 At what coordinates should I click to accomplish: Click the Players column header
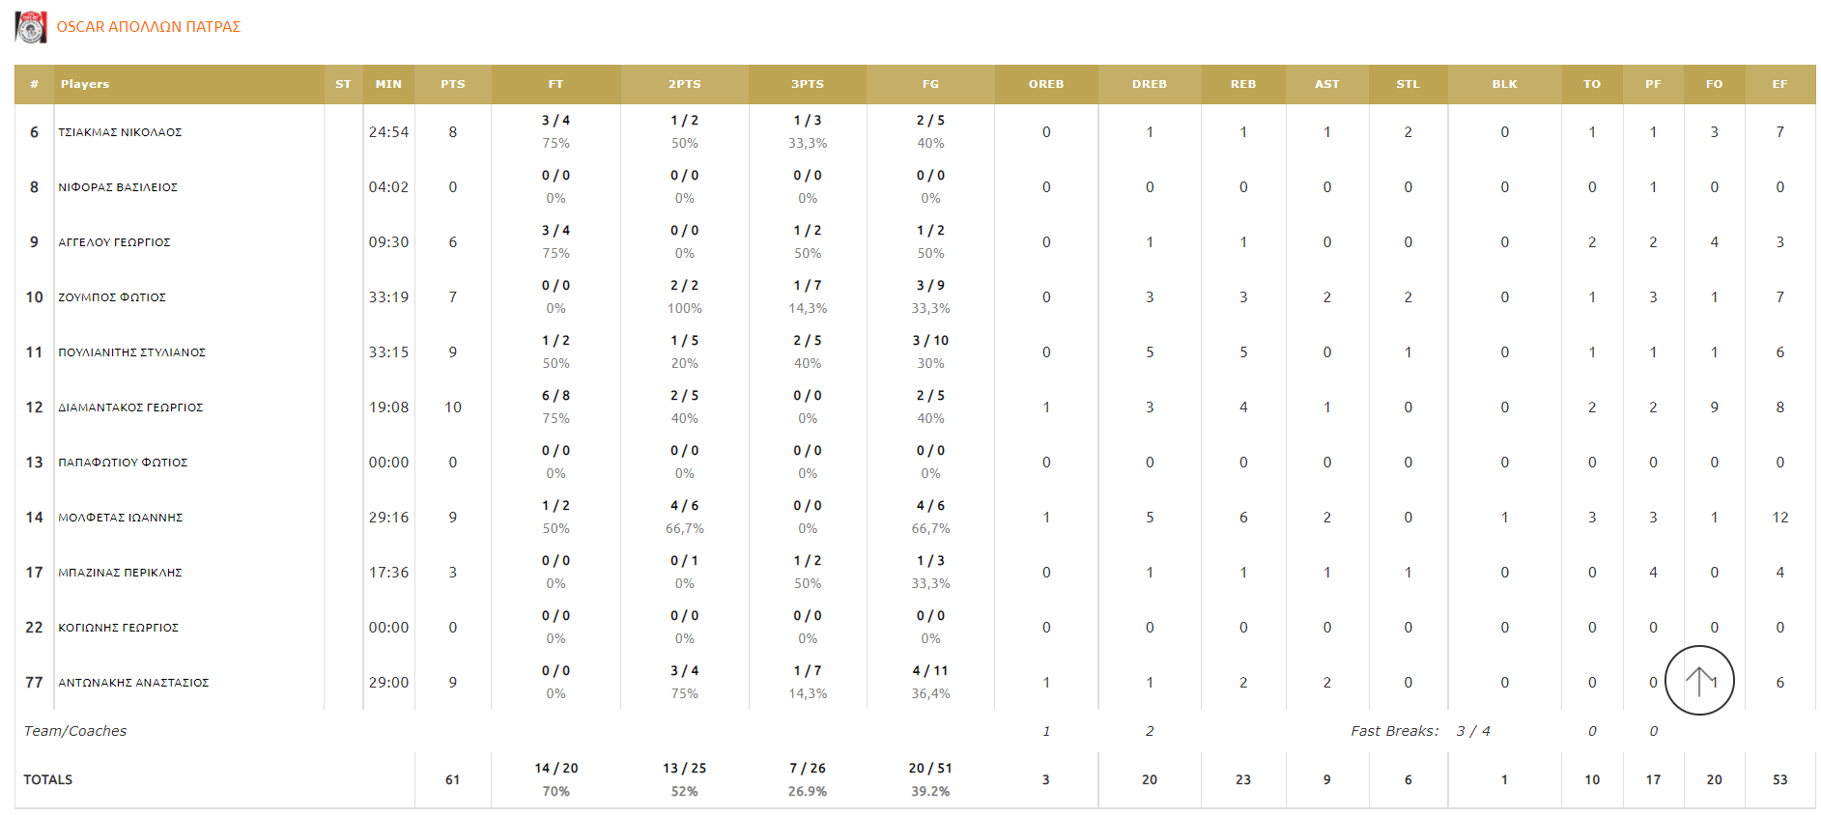point(85,84)
